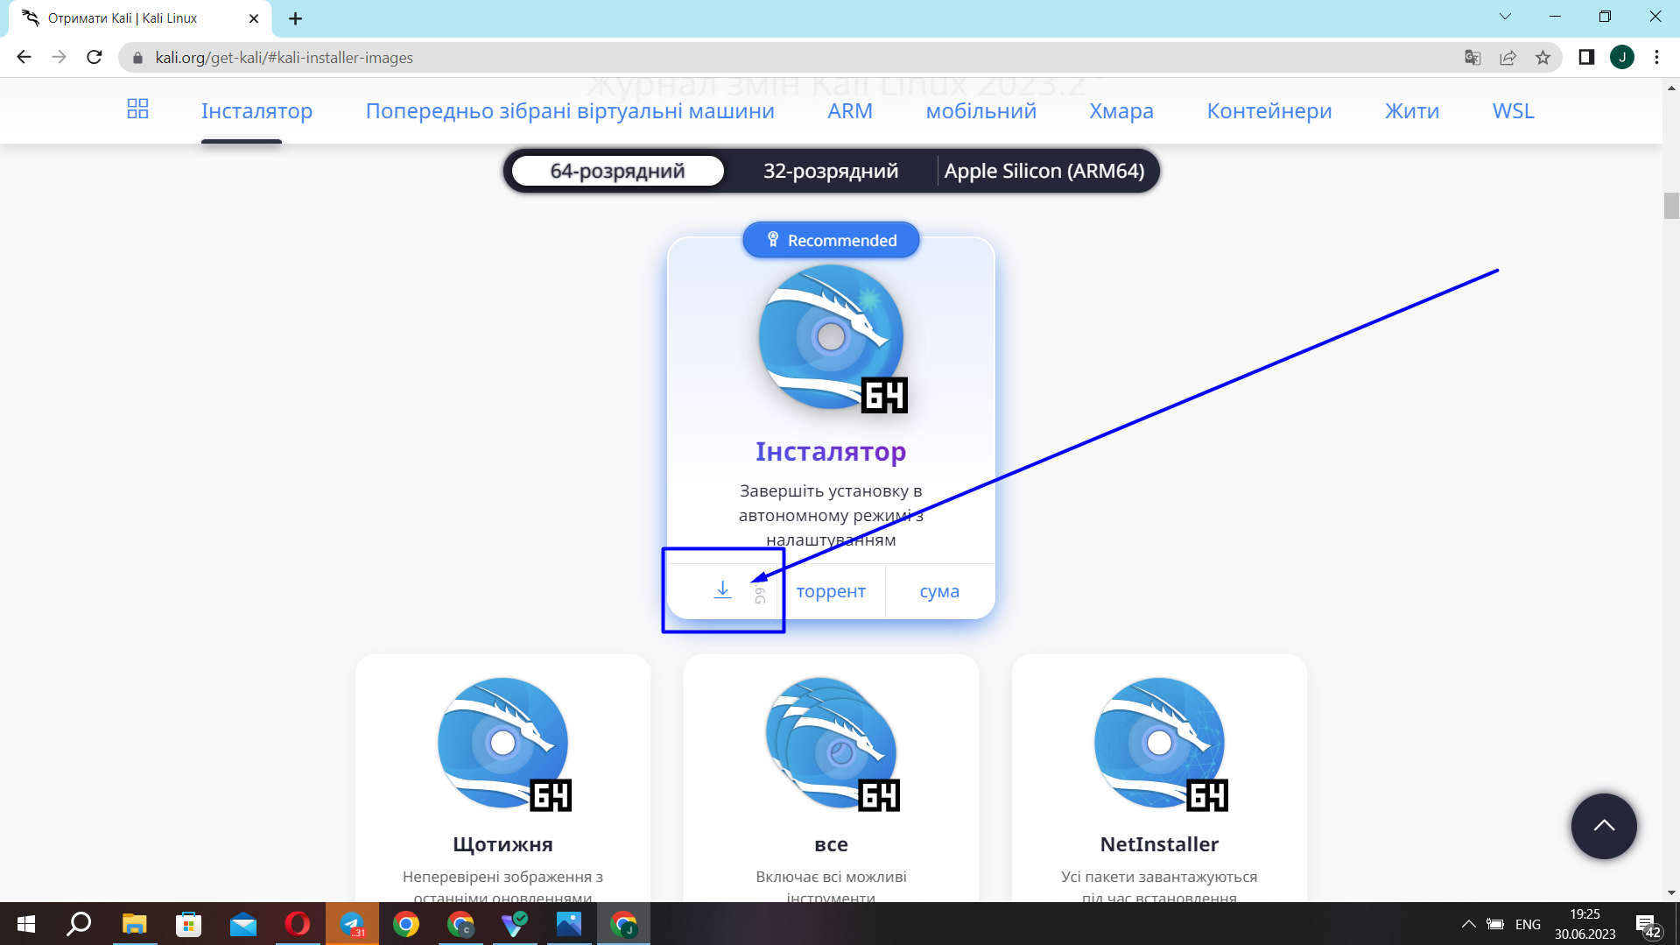The image size is (1680, 945).
Task: Click the download arrow icon on Інсталятор card
Action: (x=722, y=590)
